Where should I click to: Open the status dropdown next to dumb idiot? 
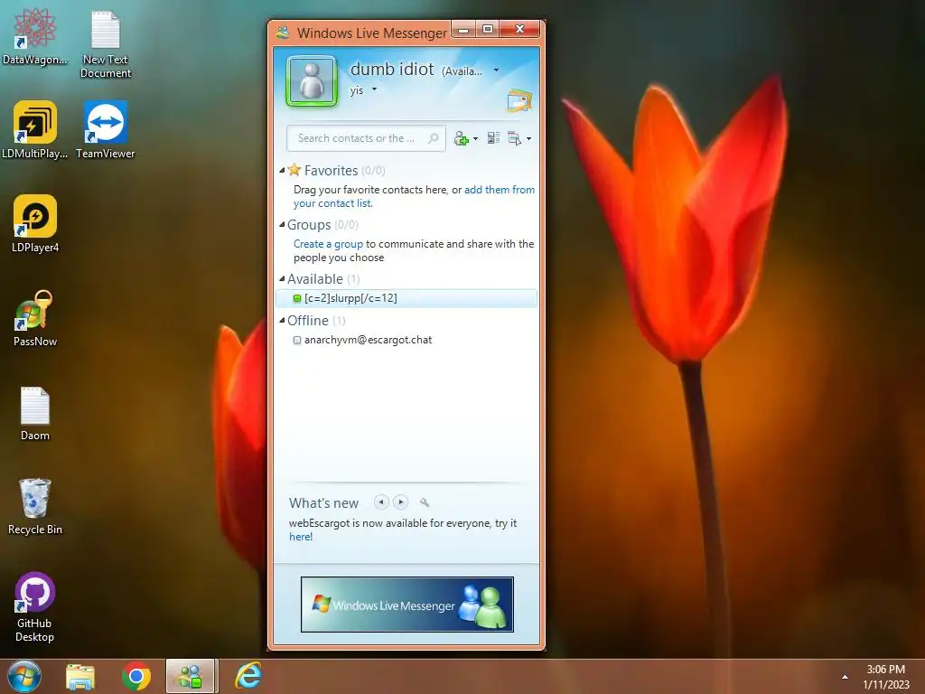coord(496,70)
